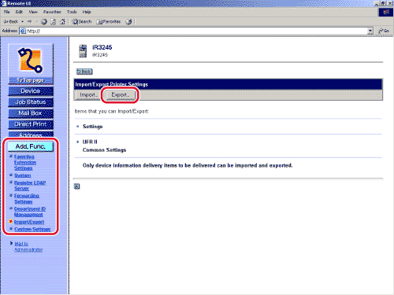Click the Mail to Administrator link
The width and height of the screenshot is (394, 295).
tap(28, 246)
